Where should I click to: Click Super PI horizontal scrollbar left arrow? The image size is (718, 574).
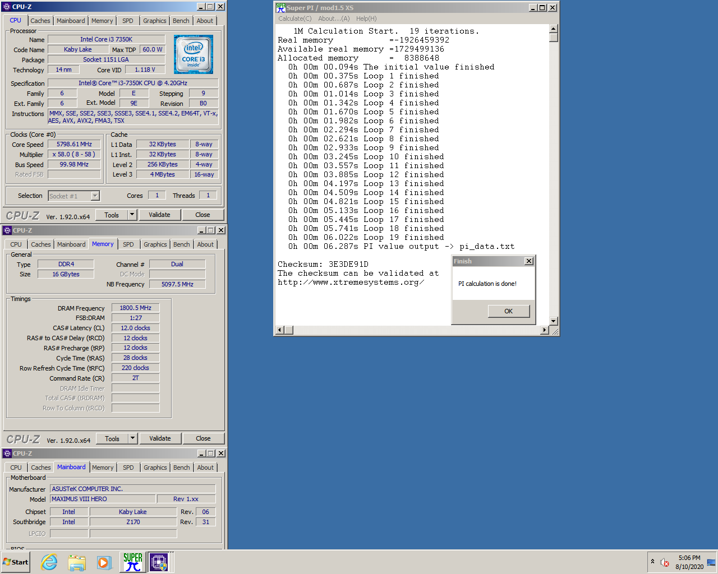[280, 330]
